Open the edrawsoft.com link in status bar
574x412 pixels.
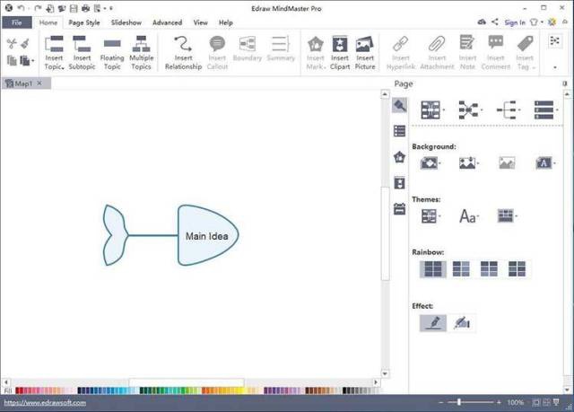pos(45,403)
